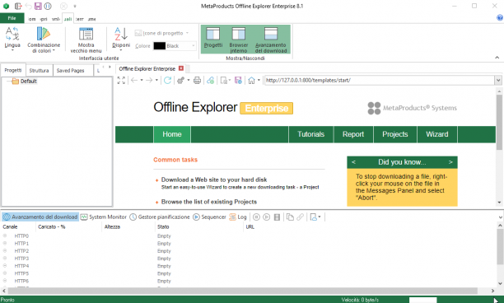The width and height of the screenshot is (504, 303).
Task: Click the purple Save icon in title bar
Action: click(x=38, y=6)
